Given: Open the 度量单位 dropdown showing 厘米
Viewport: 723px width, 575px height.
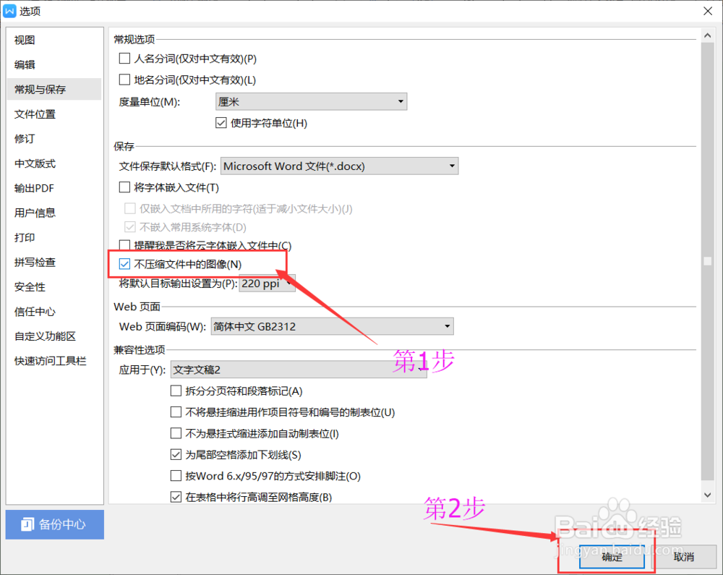Looking at the screenshot, I should (x=311, y=101).
